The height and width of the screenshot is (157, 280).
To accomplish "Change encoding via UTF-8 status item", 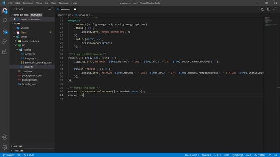I will (x=218, y=155).
